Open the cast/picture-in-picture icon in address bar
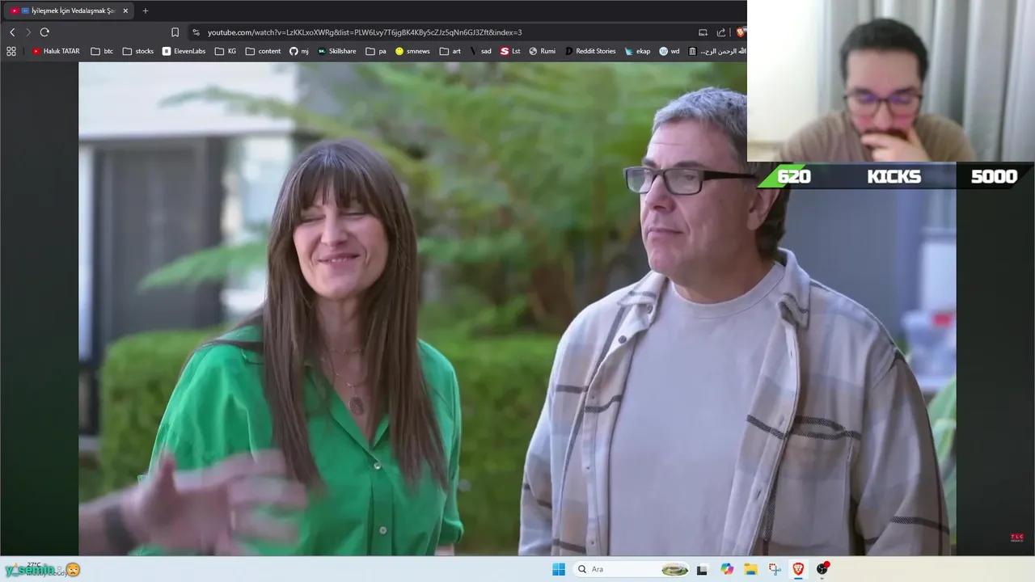Viewport: 1035px width, 582px height. (x=703, y=32)
